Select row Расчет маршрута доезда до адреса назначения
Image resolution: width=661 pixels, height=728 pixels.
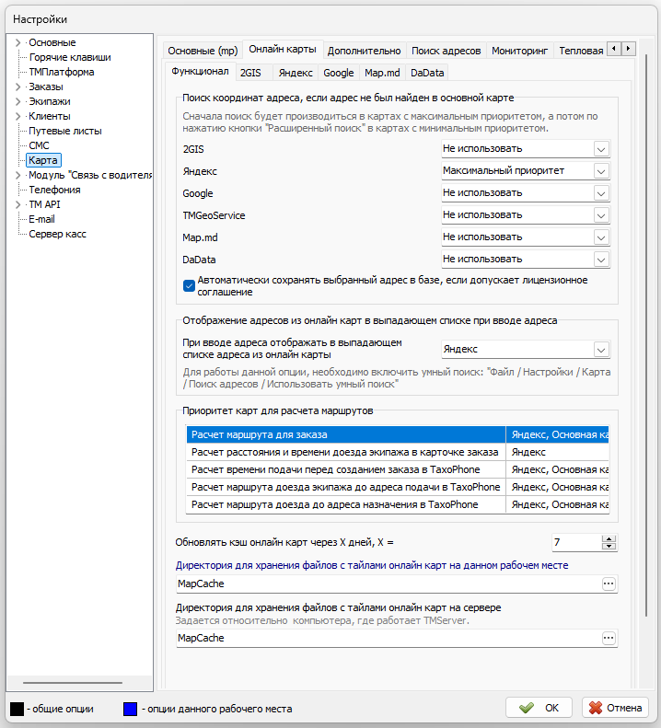[x=397, y=504]
